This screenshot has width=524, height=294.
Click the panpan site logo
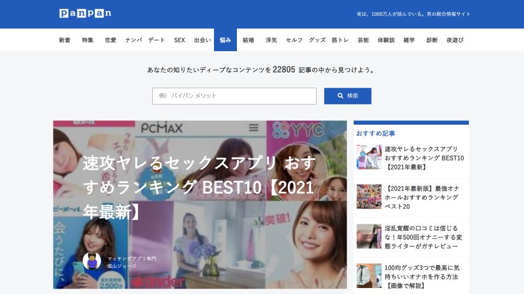click(85, 14)
